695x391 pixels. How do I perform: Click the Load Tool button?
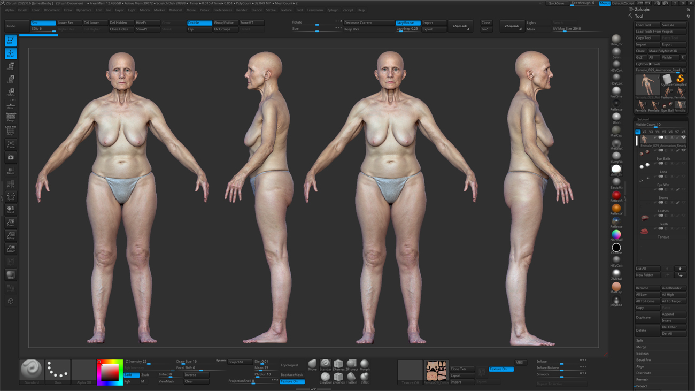pos(647,25)
